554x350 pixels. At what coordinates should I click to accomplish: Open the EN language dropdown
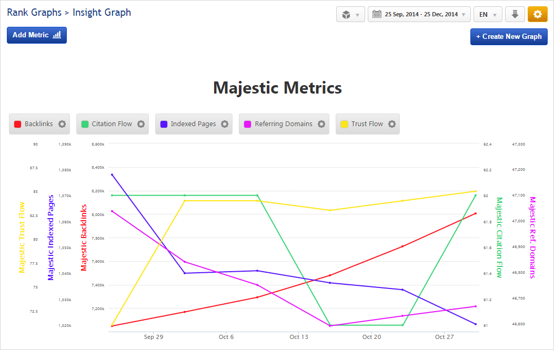point(488,14)
